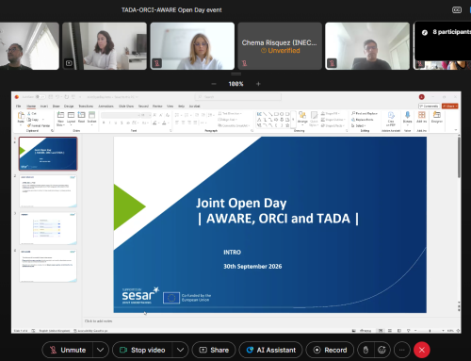Open the Section dropdown in Slides group
The height and width of the screenshot is (361, 471).
[x=91, y=118]
